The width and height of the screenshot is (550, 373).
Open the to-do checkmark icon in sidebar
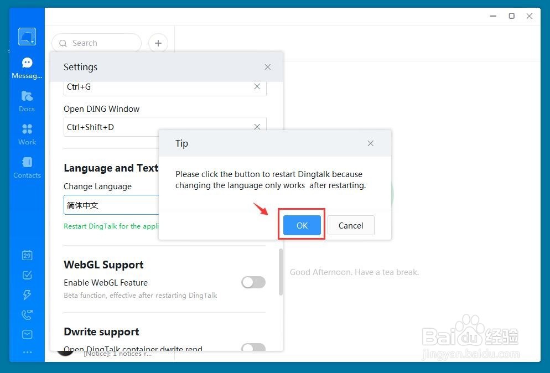pyautogui.click(x=27, y=275)
